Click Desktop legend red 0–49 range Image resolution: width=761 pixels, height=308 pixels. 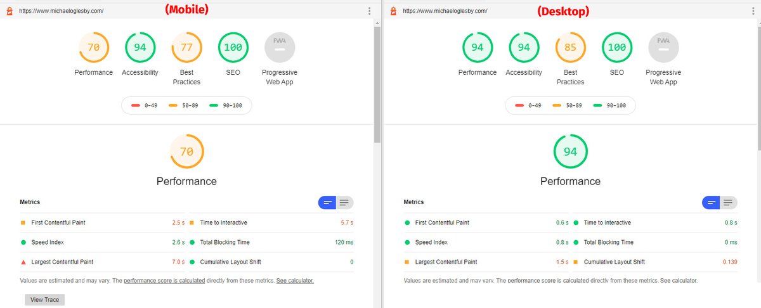[528, 105]
